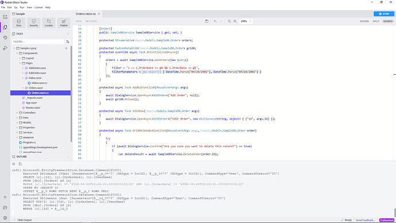
Task: Zoom in with the magnifier plus icon
Action: click(235, 21)
